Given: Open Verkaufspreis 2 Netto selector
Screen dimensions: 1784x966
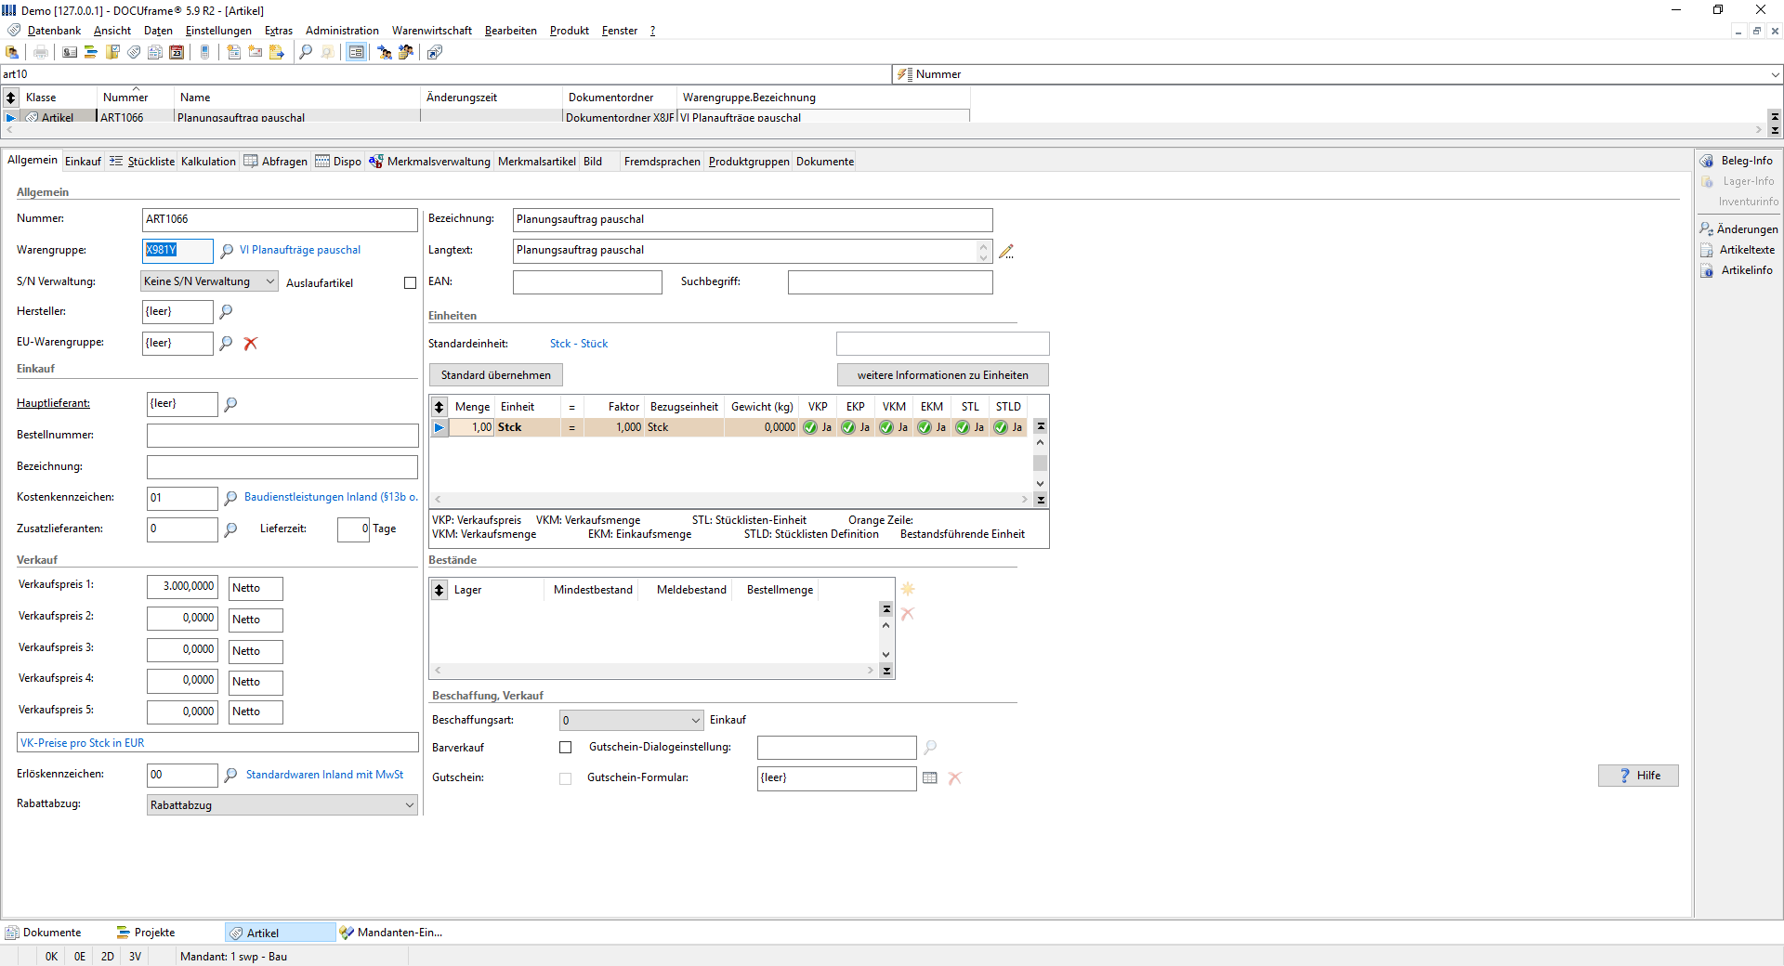Looking at the screenshot, I should [256, 620].
